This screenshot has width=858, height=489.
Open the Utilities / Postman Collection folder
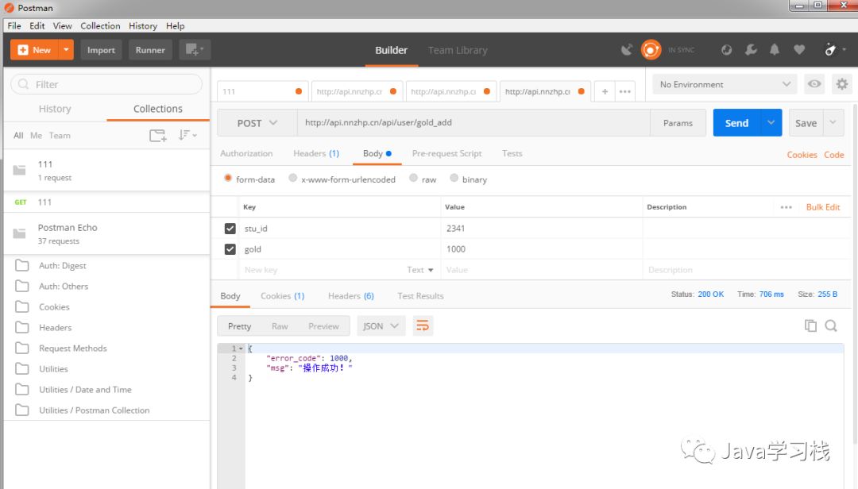(94, 410)
